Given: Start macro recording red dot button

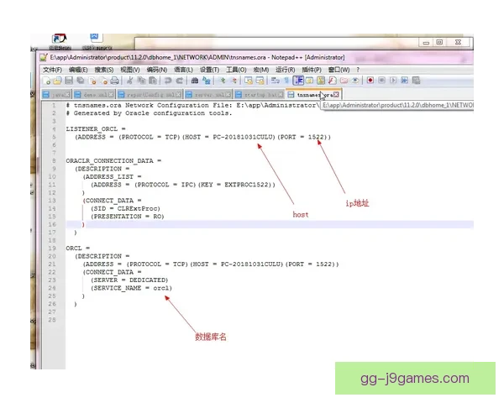Looking at the screenshot, I should 370,81.
